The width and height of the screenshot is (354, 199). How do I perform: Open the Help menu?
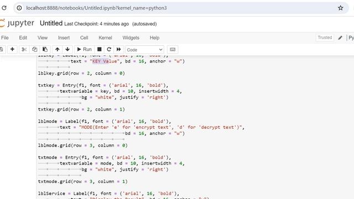click(x=154, y=38)
